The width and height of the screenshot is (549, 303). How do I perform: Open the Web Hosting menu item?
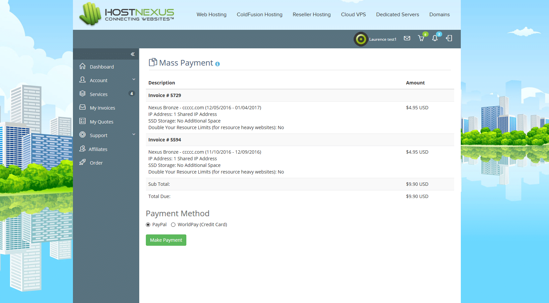click(x=211, y=15)
